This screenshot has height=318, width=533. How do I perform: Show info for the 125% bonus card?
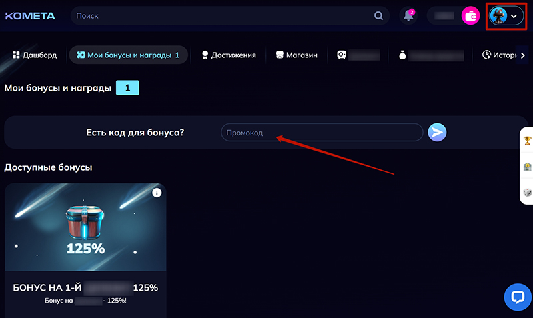click(x=157, y=193)
